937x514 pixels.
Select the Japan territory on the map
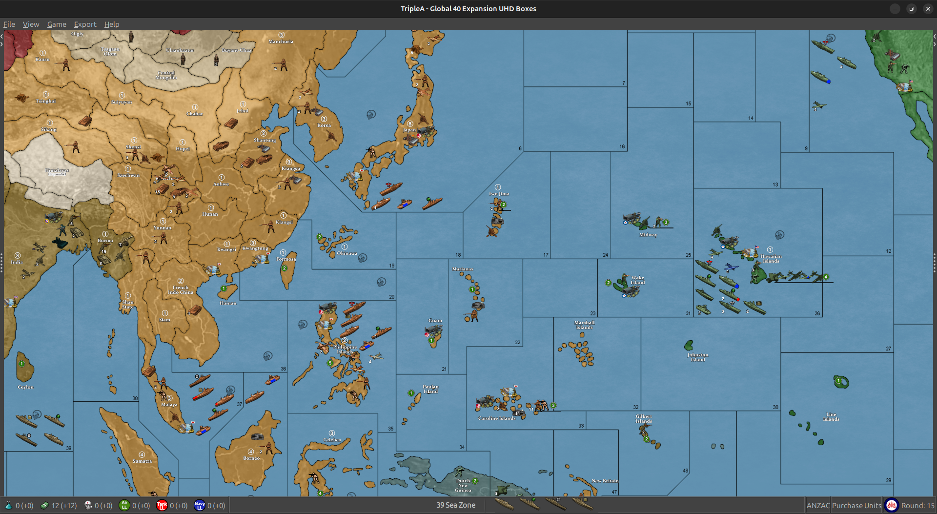coord(410,130)
